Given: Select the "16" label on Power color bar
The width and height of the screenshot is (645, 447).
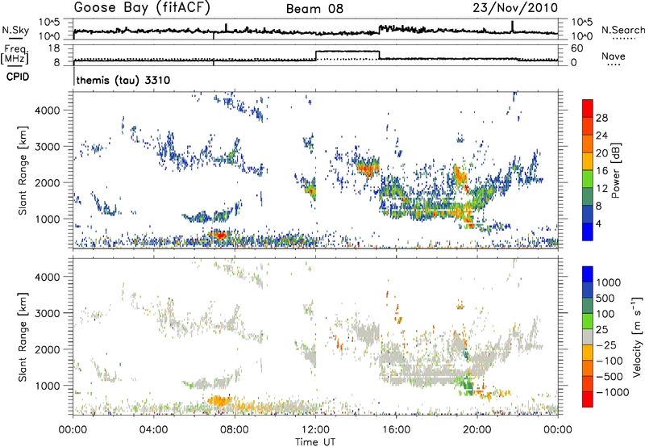Looking at the screenshot, I should click(x=601, y=171).
